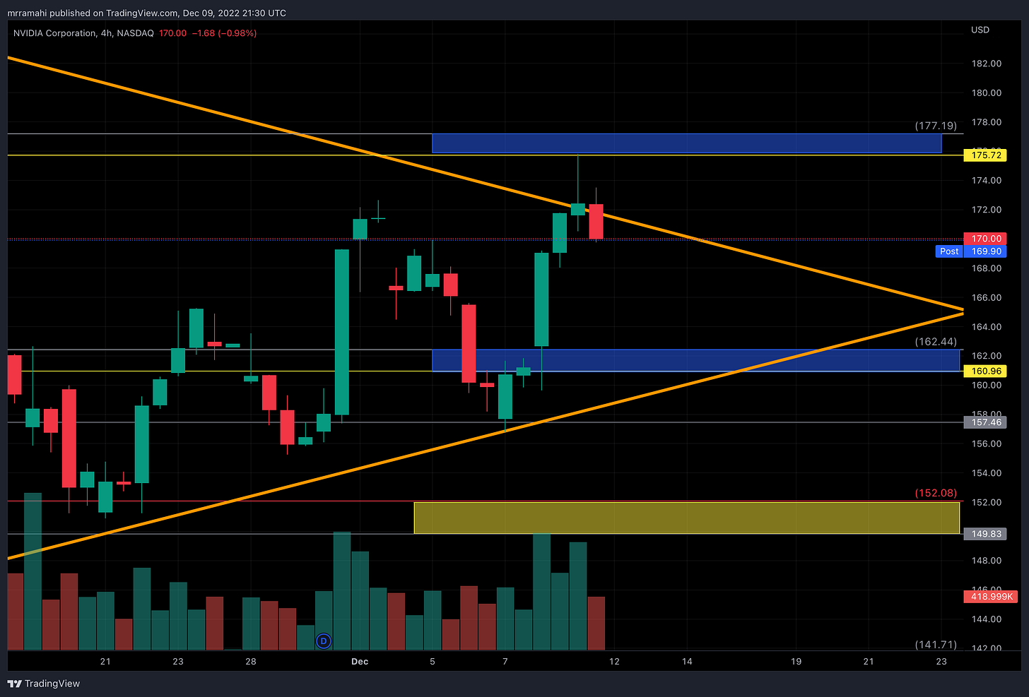The width and height of the screenshot is (1029, 697).
Task: Click the last red candle near 170.00
Action: (596, 221)
